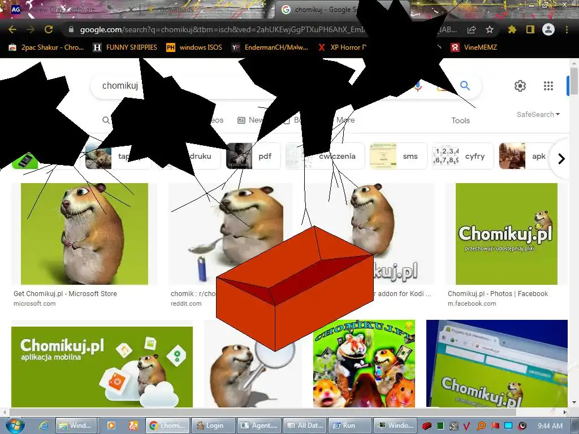Screen dimensions: 579x434
Task: Open the colorful hamsters collage image
Action: (x=364, y=363)
